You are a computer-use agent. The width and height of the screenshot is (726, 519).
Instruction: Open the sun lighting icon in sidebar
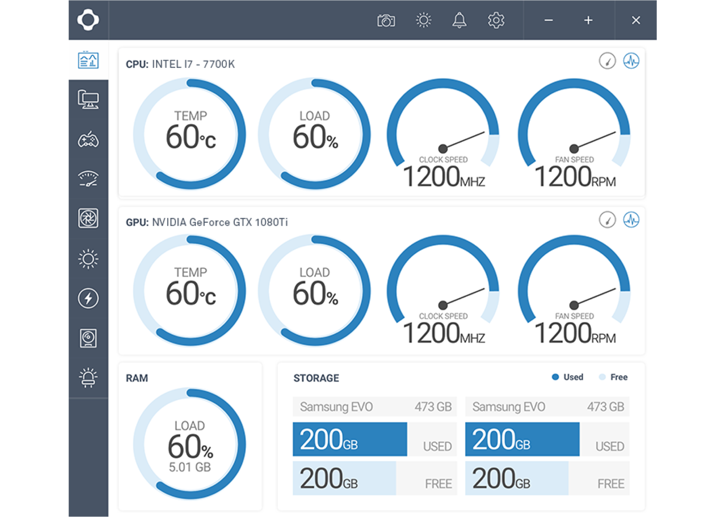click(x=88, y=259)
